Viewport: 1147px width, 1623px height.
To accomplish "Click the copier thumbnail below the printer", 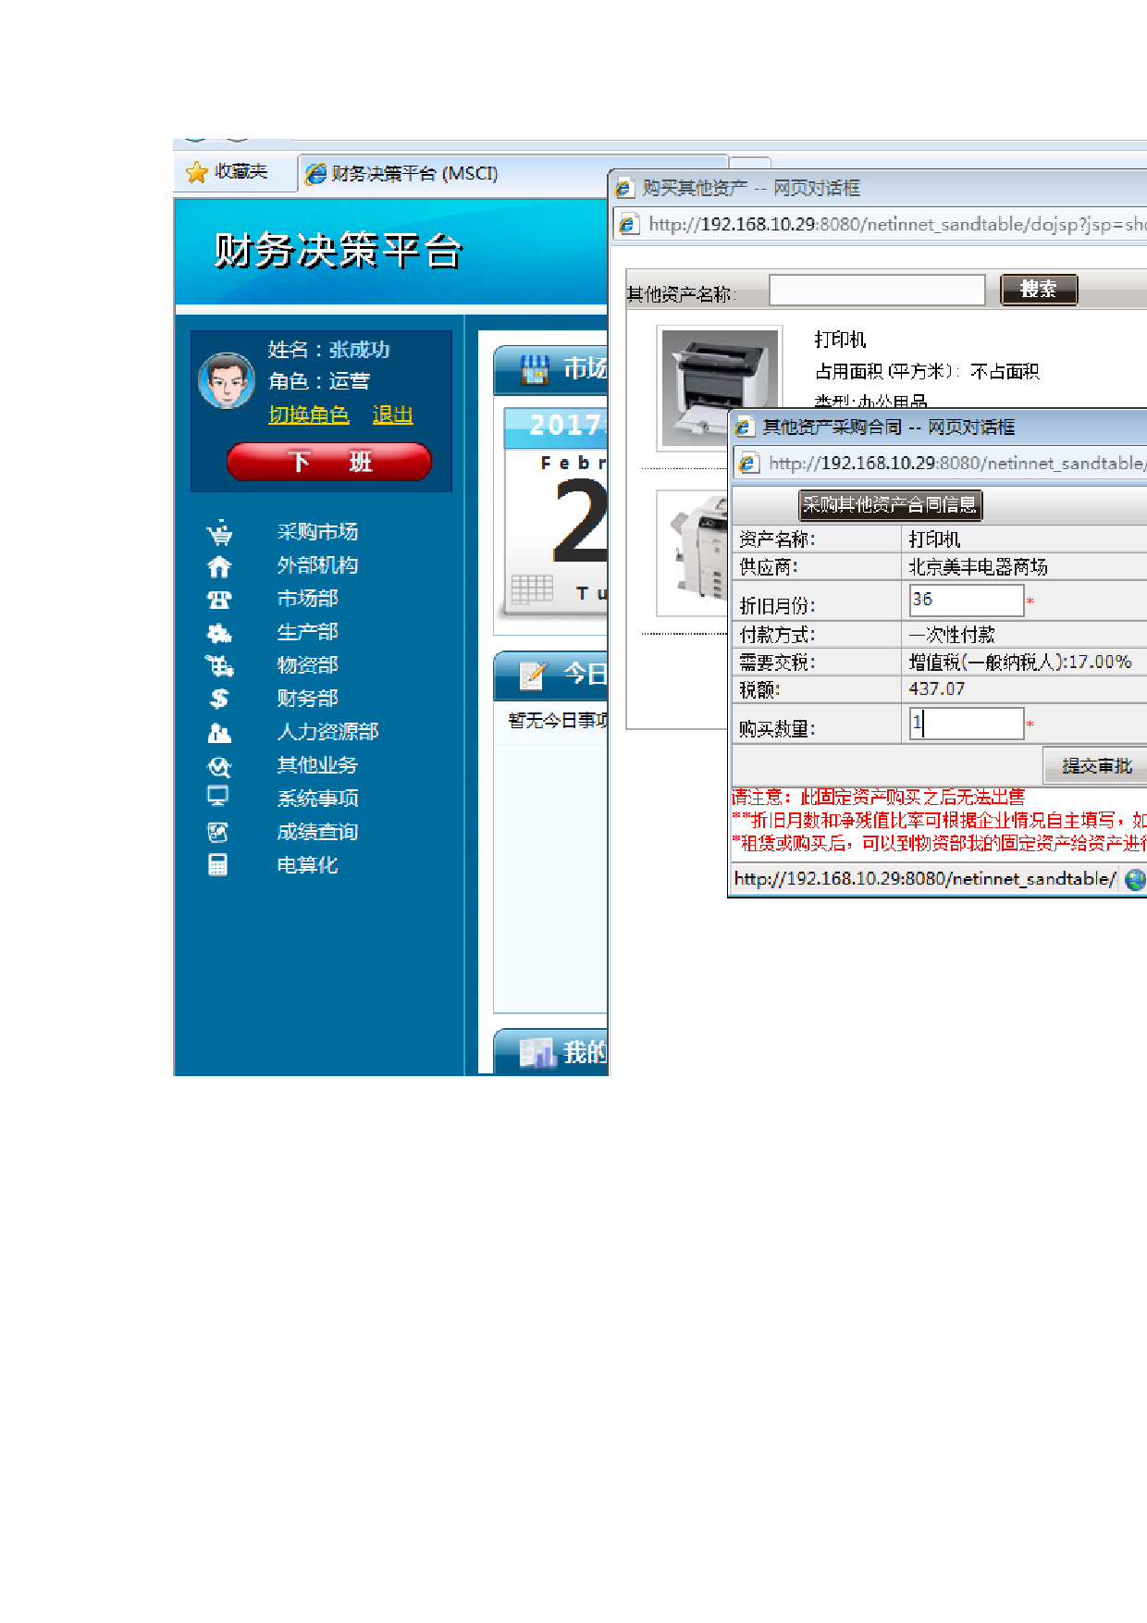I will 692,553.
